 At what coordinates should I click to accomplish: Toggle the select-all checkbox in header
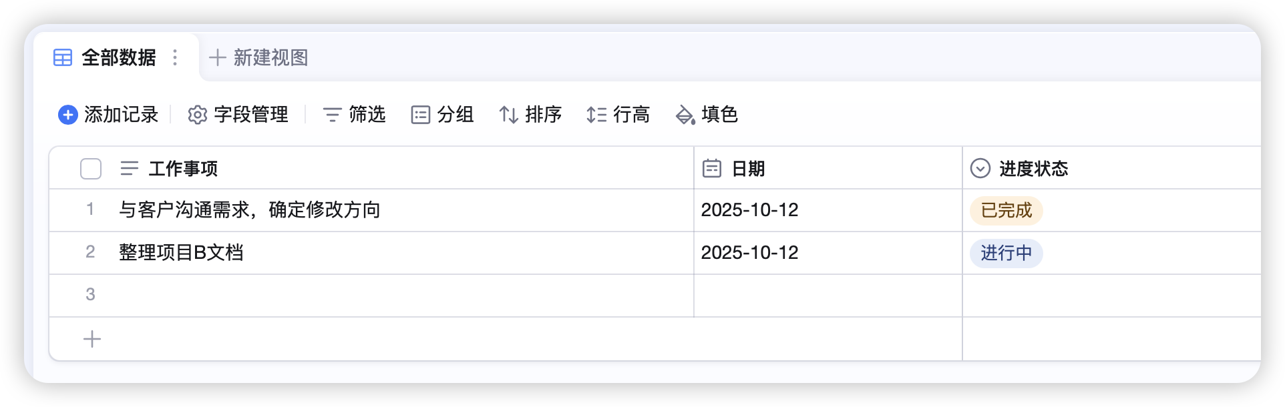91,169
